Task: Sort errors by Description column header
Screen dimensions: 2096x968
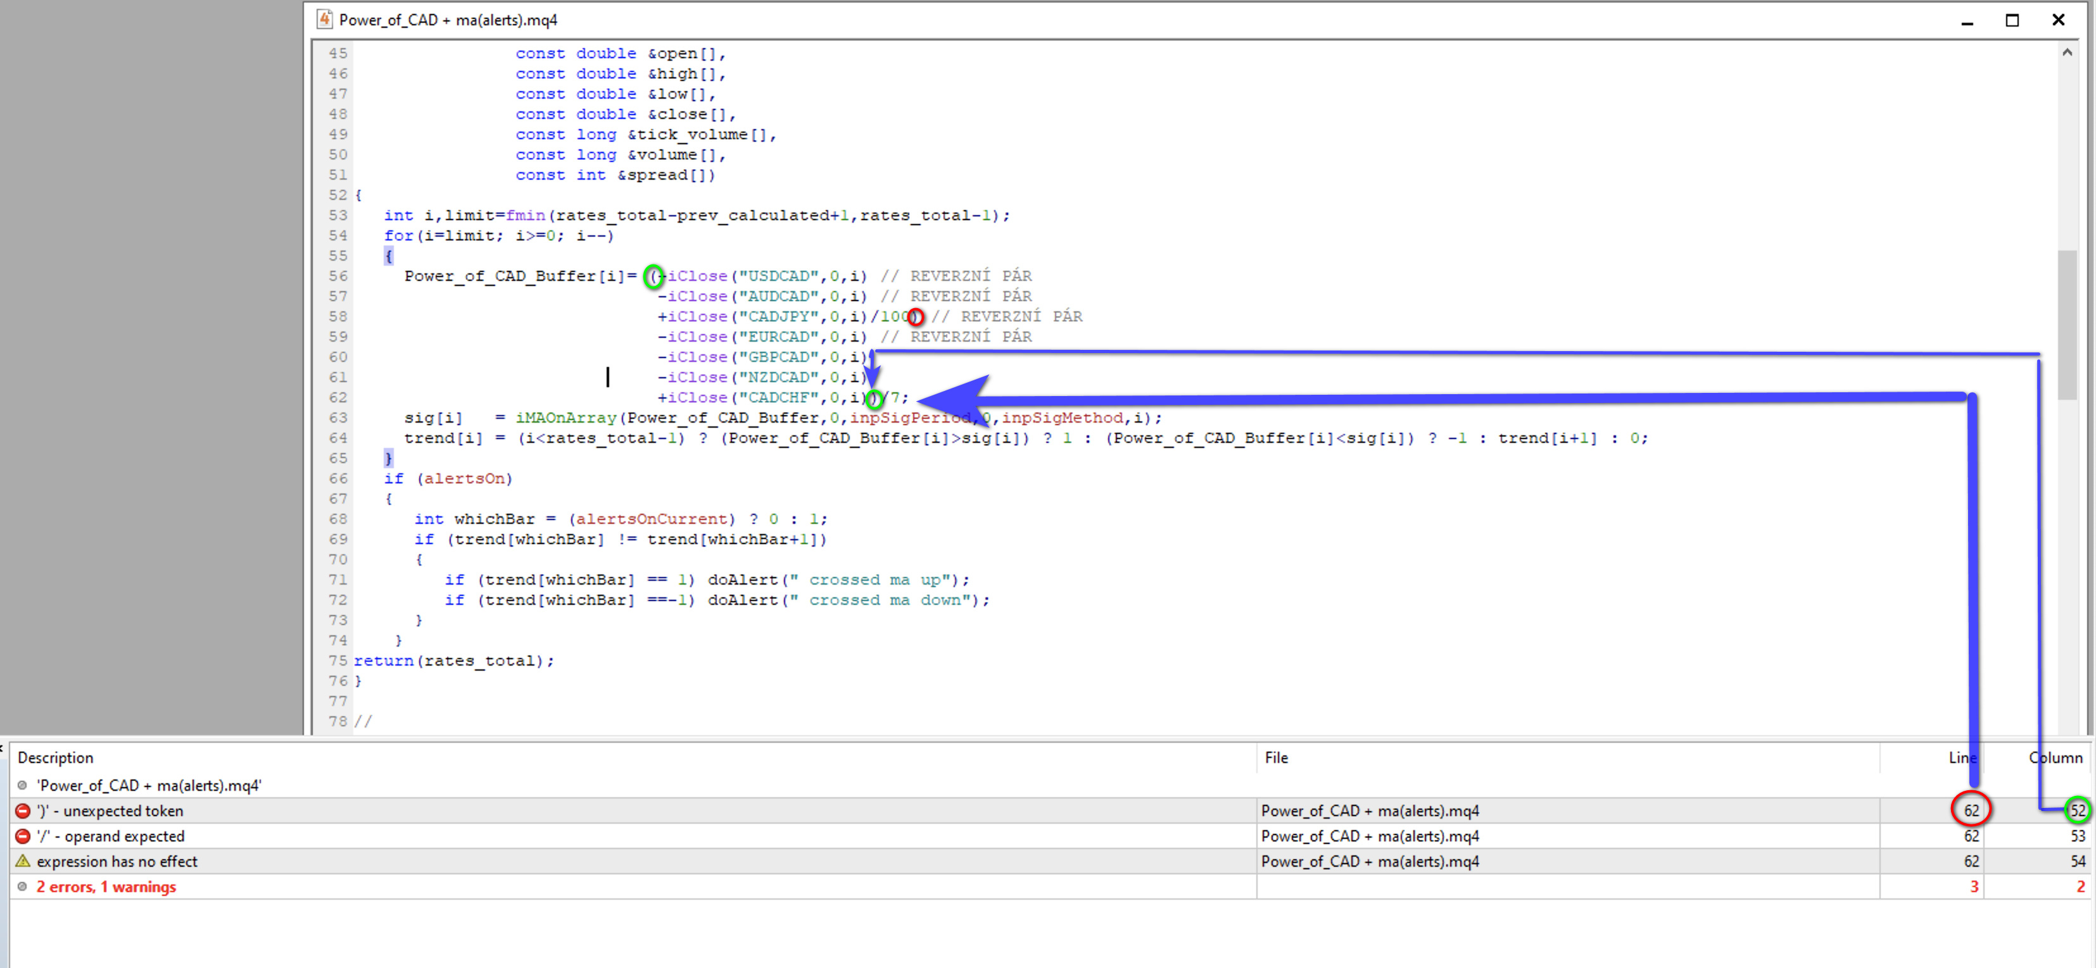Action: point(55,757)
